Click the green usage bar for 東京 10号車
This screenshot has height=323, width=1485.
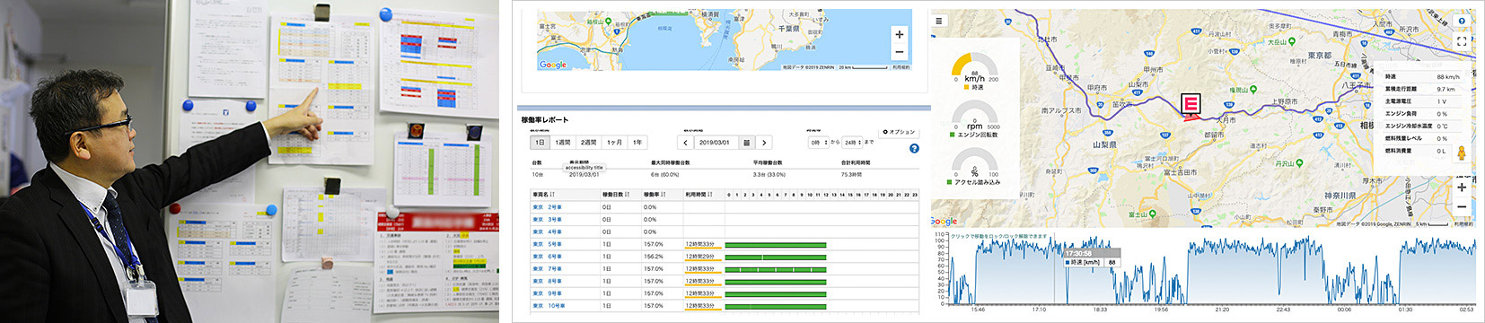click(775, 306)
